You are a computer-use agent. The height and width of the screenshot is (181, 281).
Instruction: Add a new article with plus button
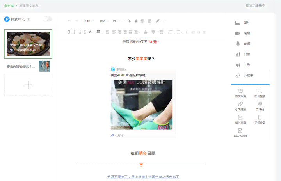coord(28,85)
